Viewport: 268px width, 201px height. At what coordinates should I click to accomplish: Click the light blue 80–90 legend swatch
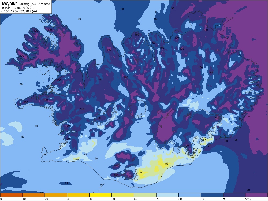[x=190, y=195]
